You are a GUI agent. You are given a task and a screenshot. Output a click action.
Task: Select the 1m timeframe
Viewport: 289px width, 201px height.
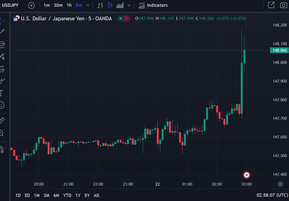point(47,5)
